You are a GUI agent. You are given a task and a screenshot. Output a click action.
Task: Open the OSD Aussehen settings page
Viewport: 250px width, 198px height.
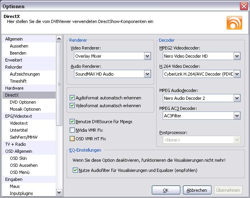[29, 165]
